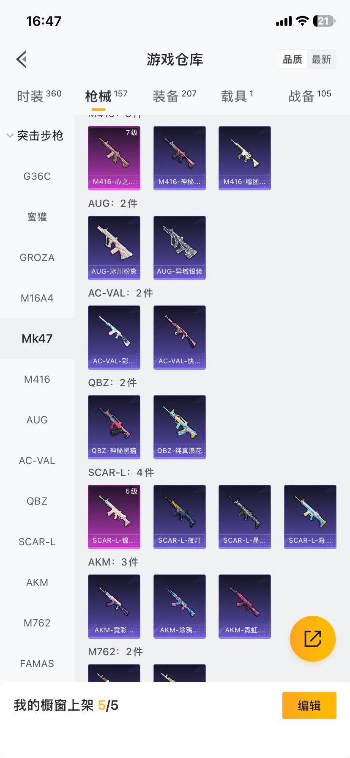Select SCAR-L in the weapon sidebar
This screenshot has height=758, width=350.
37,542
